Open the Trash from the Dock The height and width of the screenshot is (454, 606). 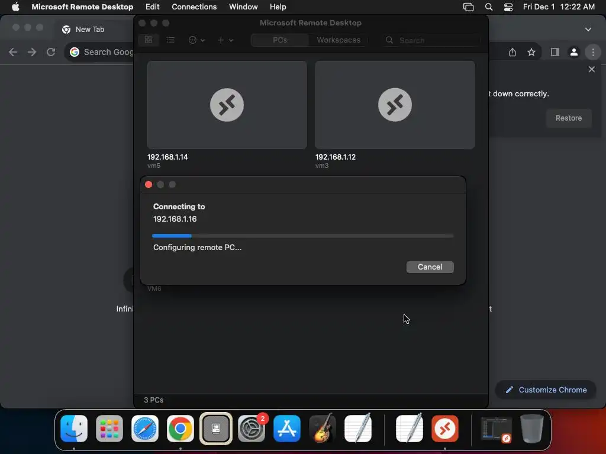pos(532,429)
